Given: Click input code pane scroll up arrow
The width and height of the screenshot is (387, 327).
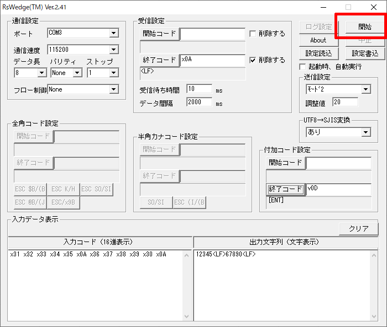Looking at the screenshot, I should [x=187, y=256].
